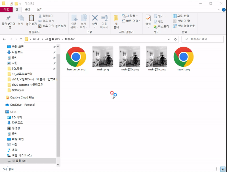Switch to Details view icon in status bar
Image resolution: width=227 pixels, height=172 pixels.
point(218,169)
